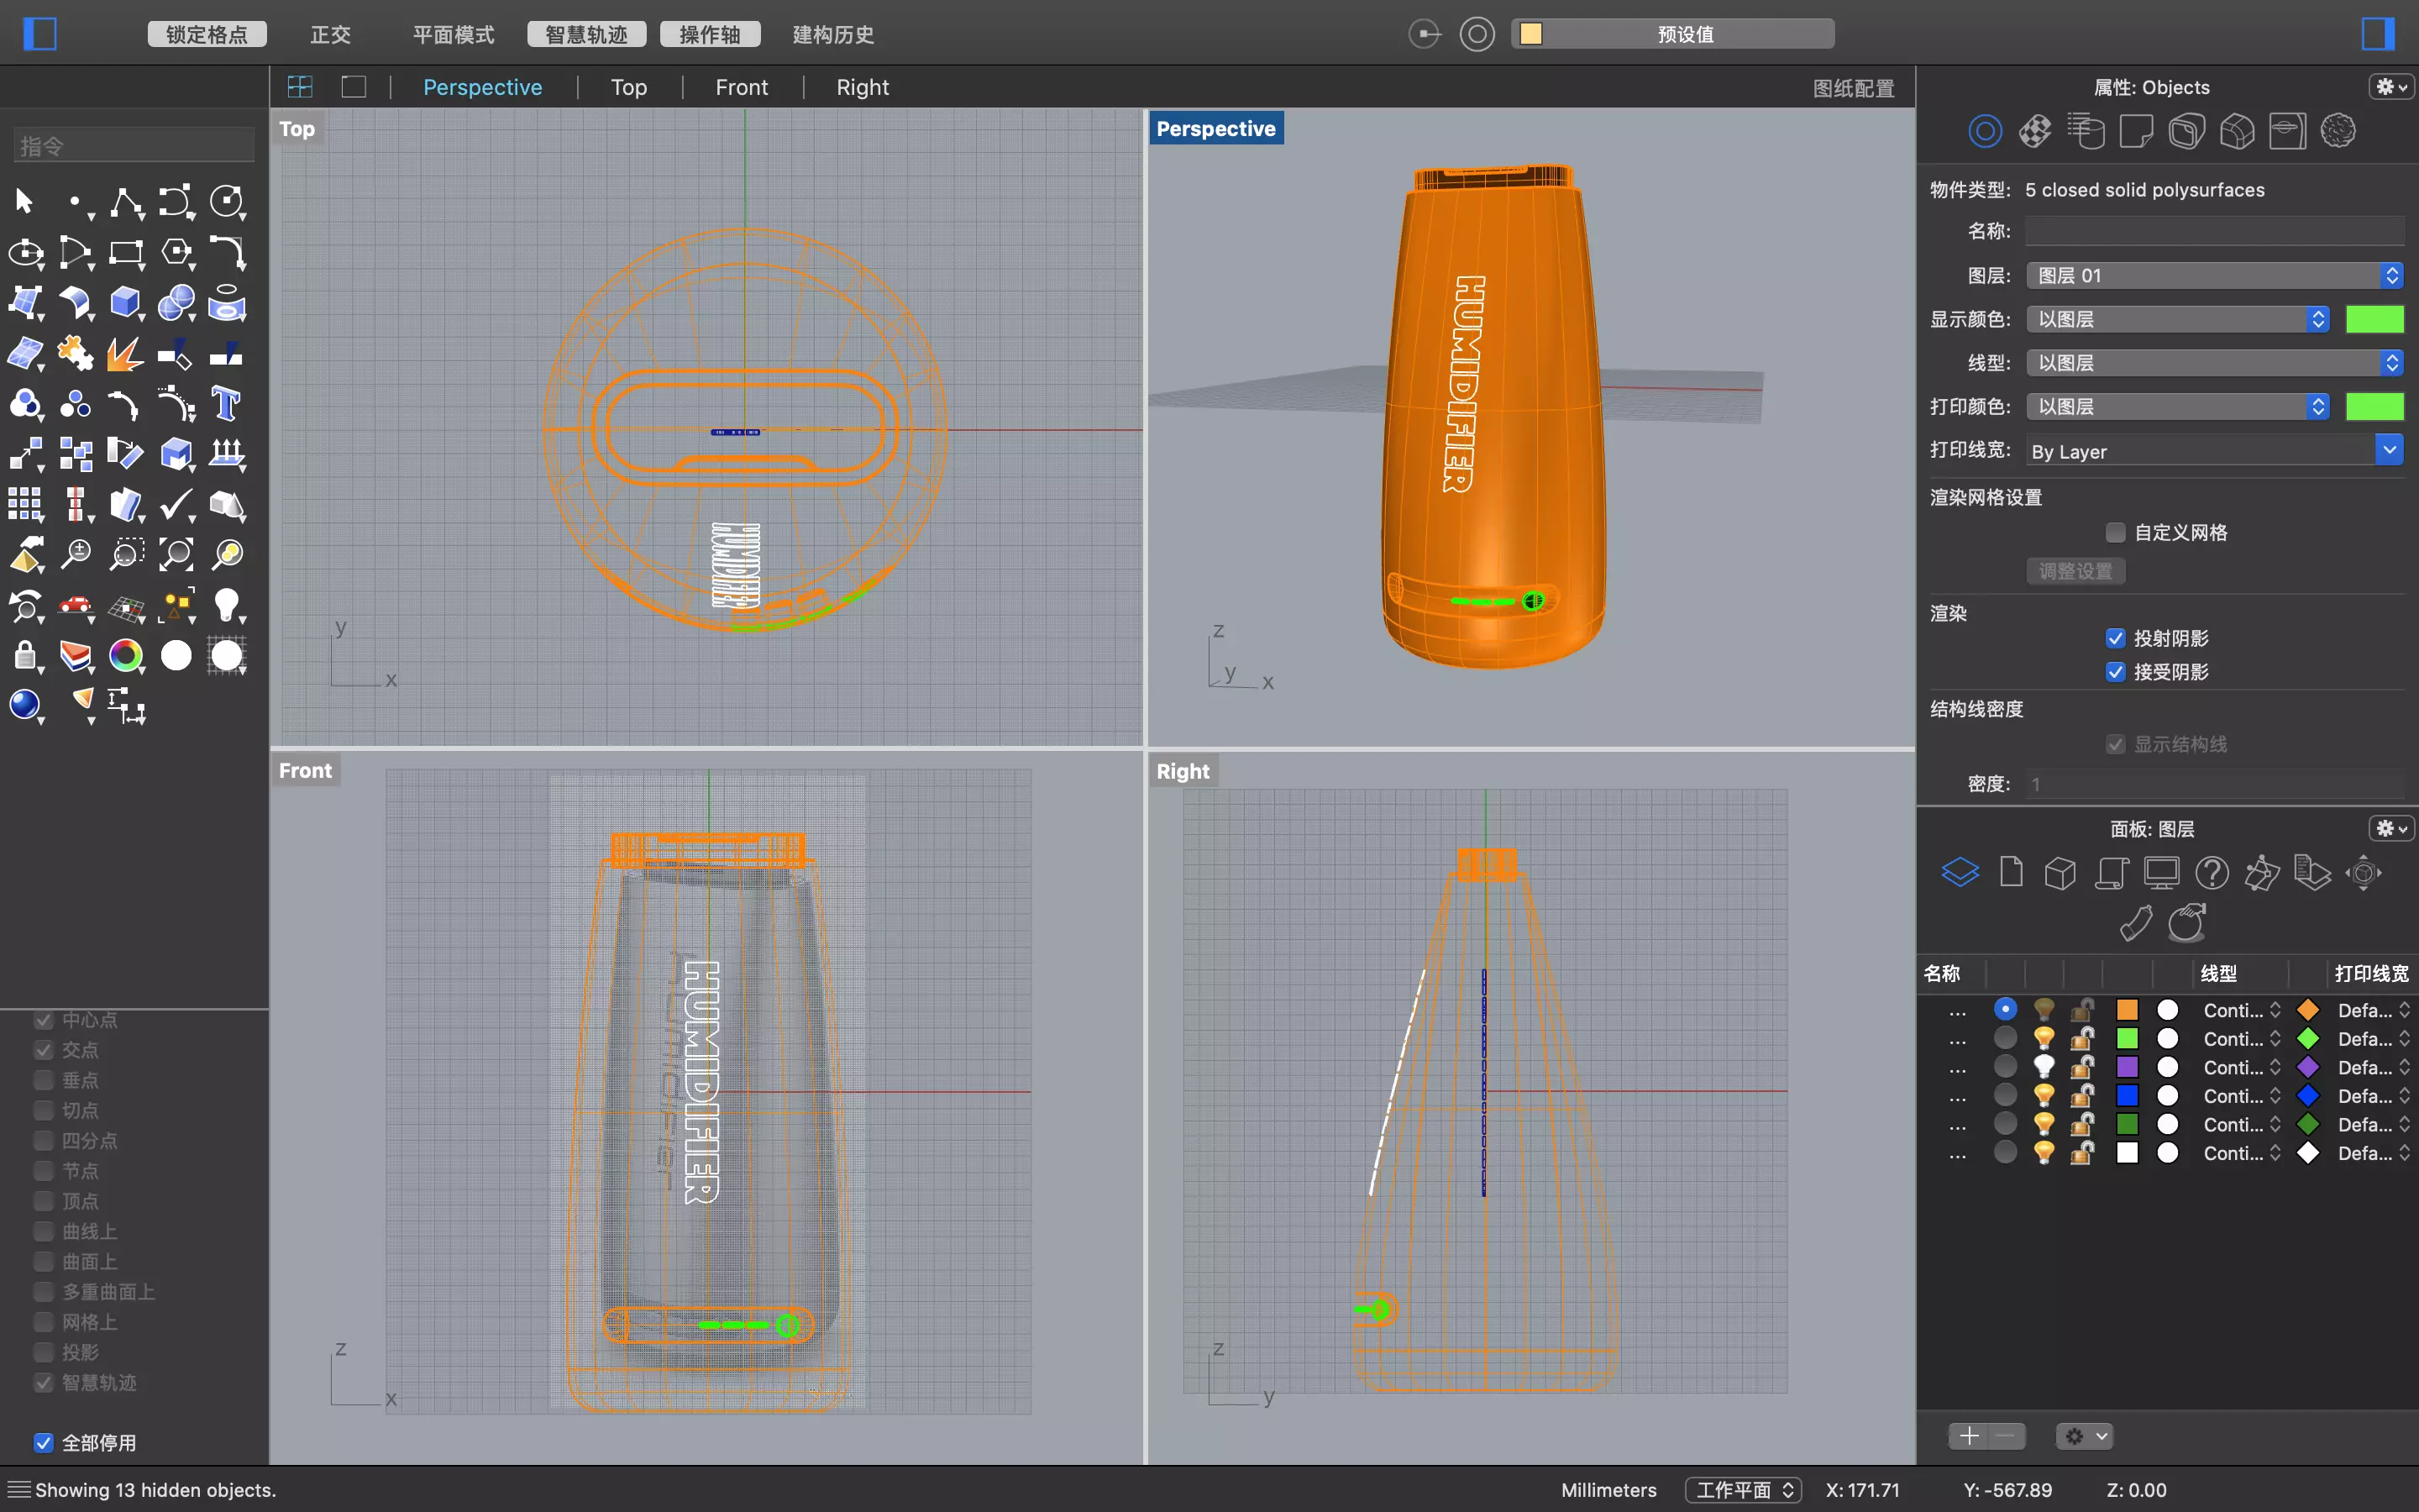Click the light bulb visibility tool
Viewport: 2419px width, 1512px height.
pos(227,605)
